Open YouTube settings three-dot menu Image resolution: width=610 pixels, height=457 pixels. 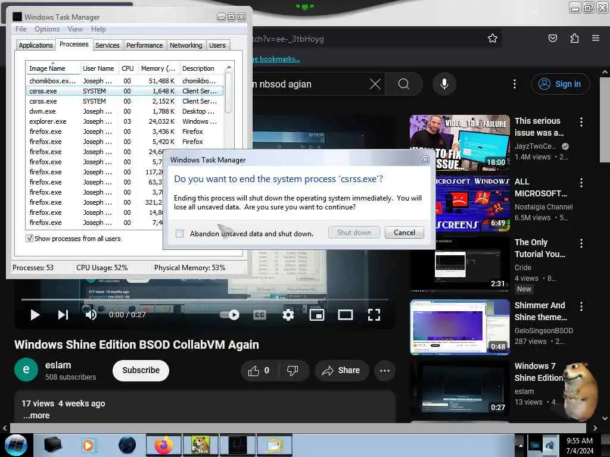(515, 84)
